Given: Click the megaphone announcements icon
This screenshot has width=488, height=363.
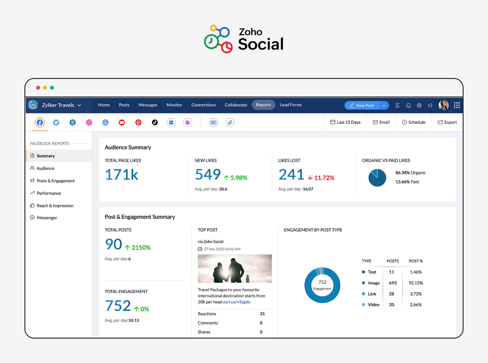Looking at the screenshot, I should [x=430, y=105].
